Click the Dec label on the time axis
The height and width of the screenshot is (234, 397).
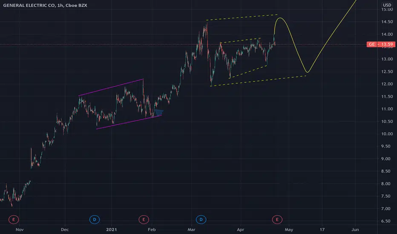coord(65,230)
